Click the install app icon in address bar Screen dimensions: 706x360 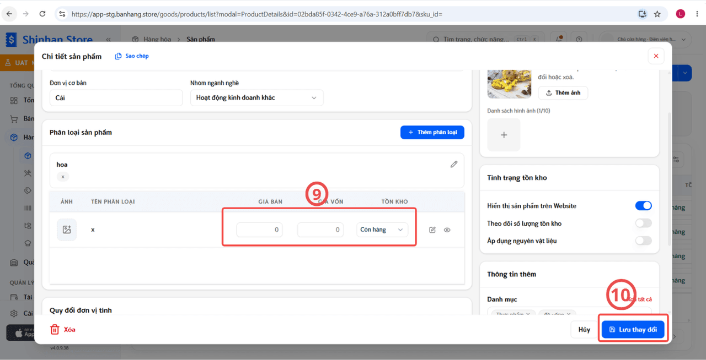click(643, 14)
